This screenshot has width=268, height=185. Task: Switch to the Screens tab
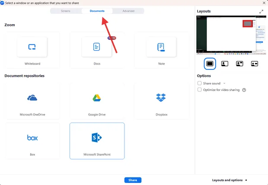coord(66,11)
